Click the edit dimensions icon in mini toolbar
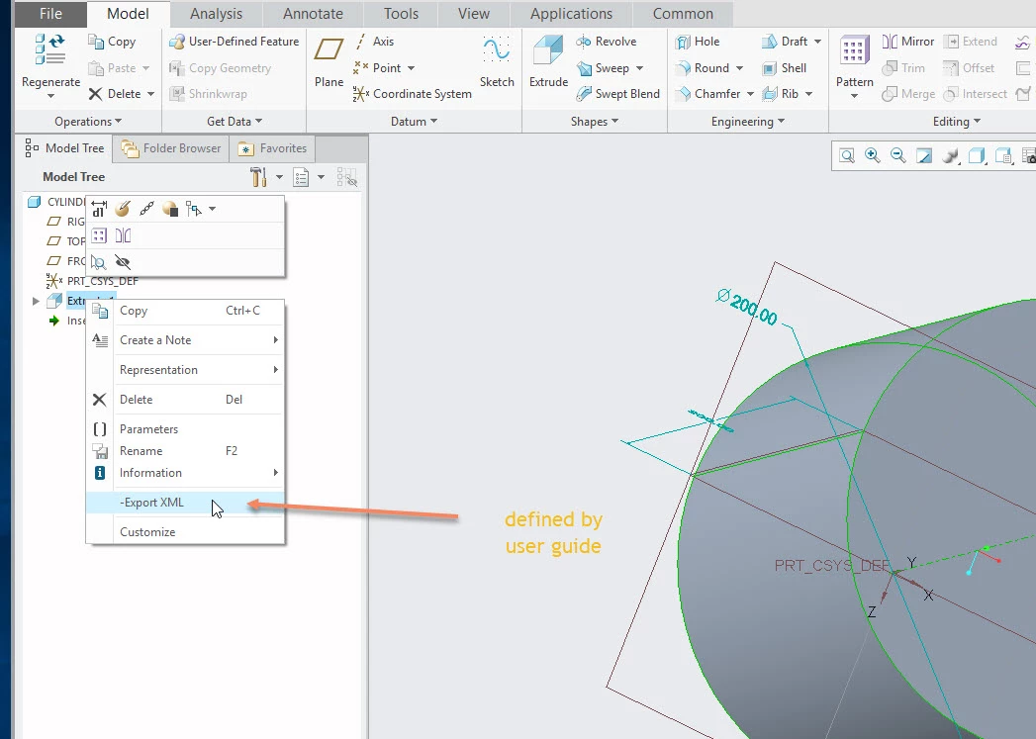This screenshot has width=1036, height=739. (x=99, y=209)
